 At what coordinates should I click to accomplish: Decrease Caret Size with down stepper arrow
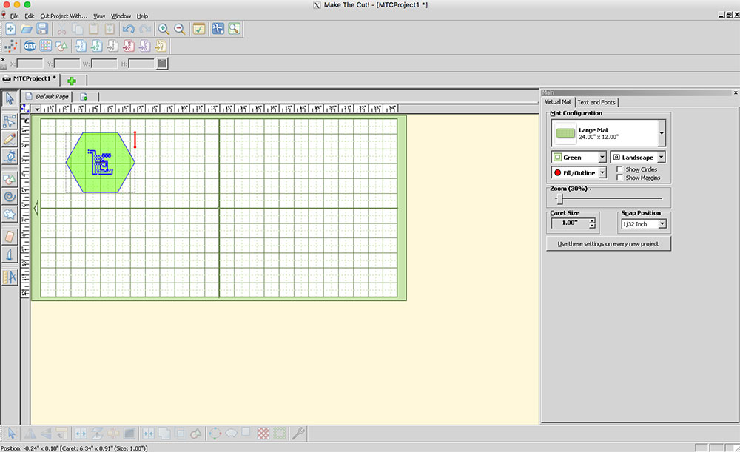[592, 226]
